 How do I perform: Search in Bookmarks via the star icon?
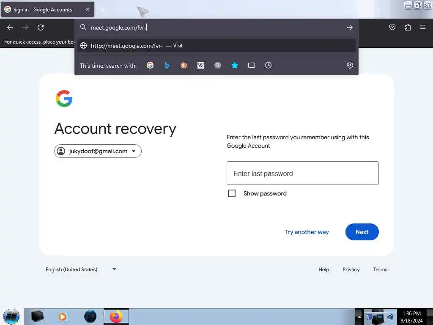[234, 65]
